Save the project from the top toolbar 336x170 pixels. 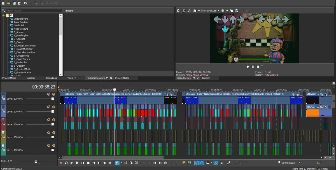click(x=14, y=3)
